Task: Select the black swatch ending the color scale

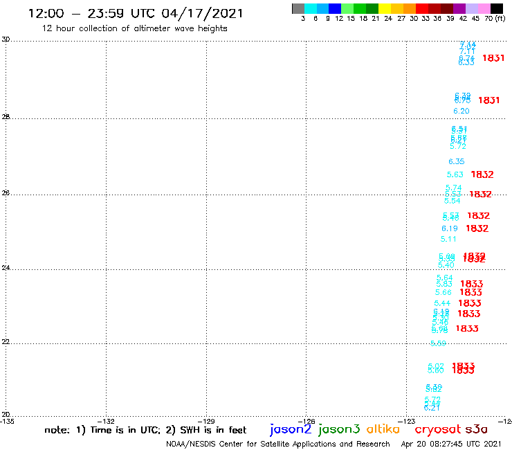Action: click(497, 8)
